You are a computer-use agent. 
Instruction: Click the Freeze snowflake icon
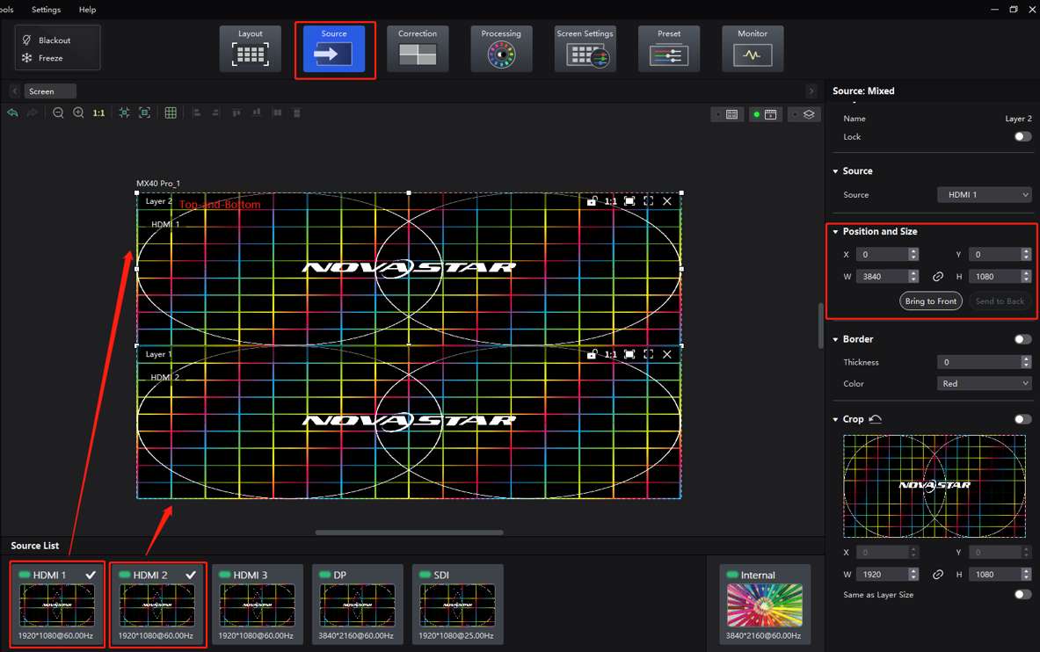coord(27,58)
